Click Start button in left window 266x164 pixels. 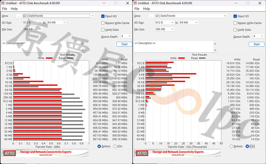tap(124, 44)
